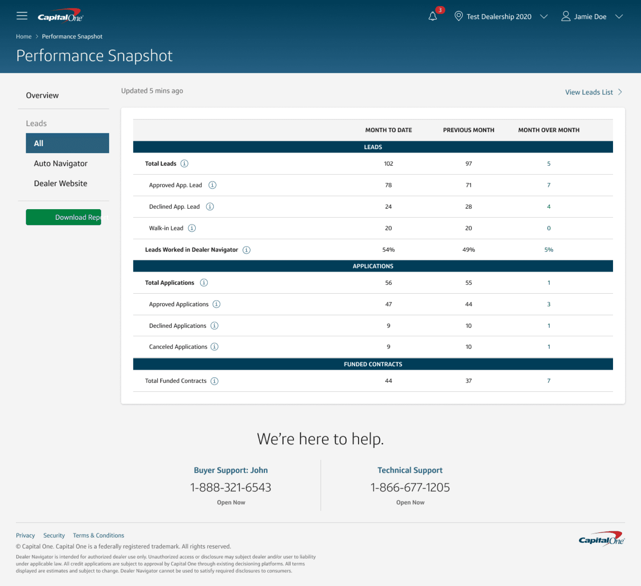The height and width of the screenshot is (586, 641).
Task: Click Month Over Month column header
Action: coord(549,130)
